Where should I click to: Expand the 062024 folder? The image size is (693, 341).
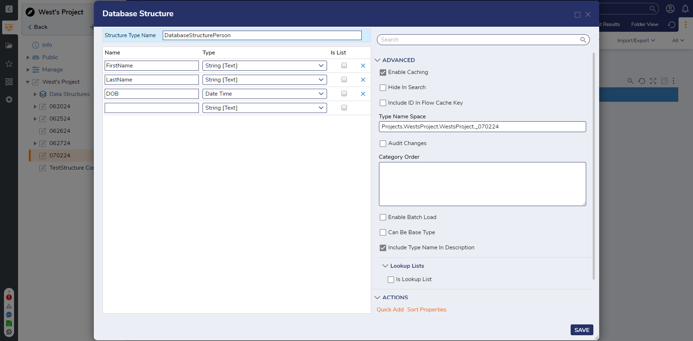[35, 106]
